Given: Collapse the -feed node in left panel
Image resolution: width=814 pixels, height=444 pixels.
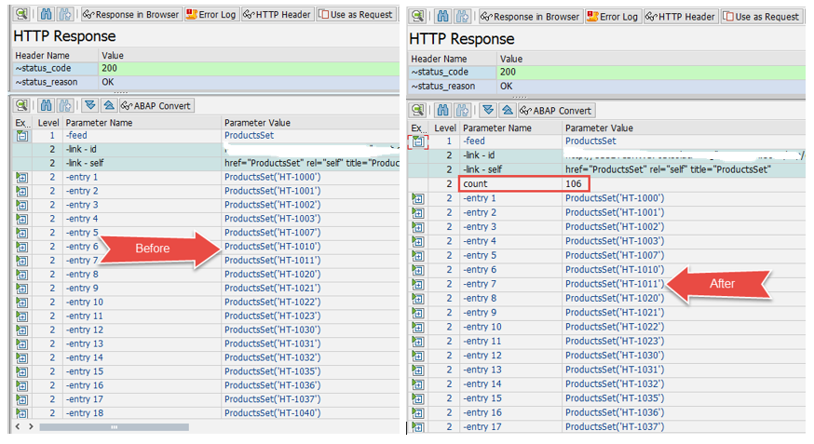Looking at the screenshot, I should click(x=21, y=136).
